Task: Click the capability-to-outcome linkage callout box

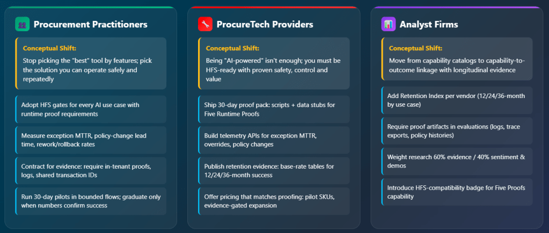Action: pyautogui.click(x=457, y=59)
